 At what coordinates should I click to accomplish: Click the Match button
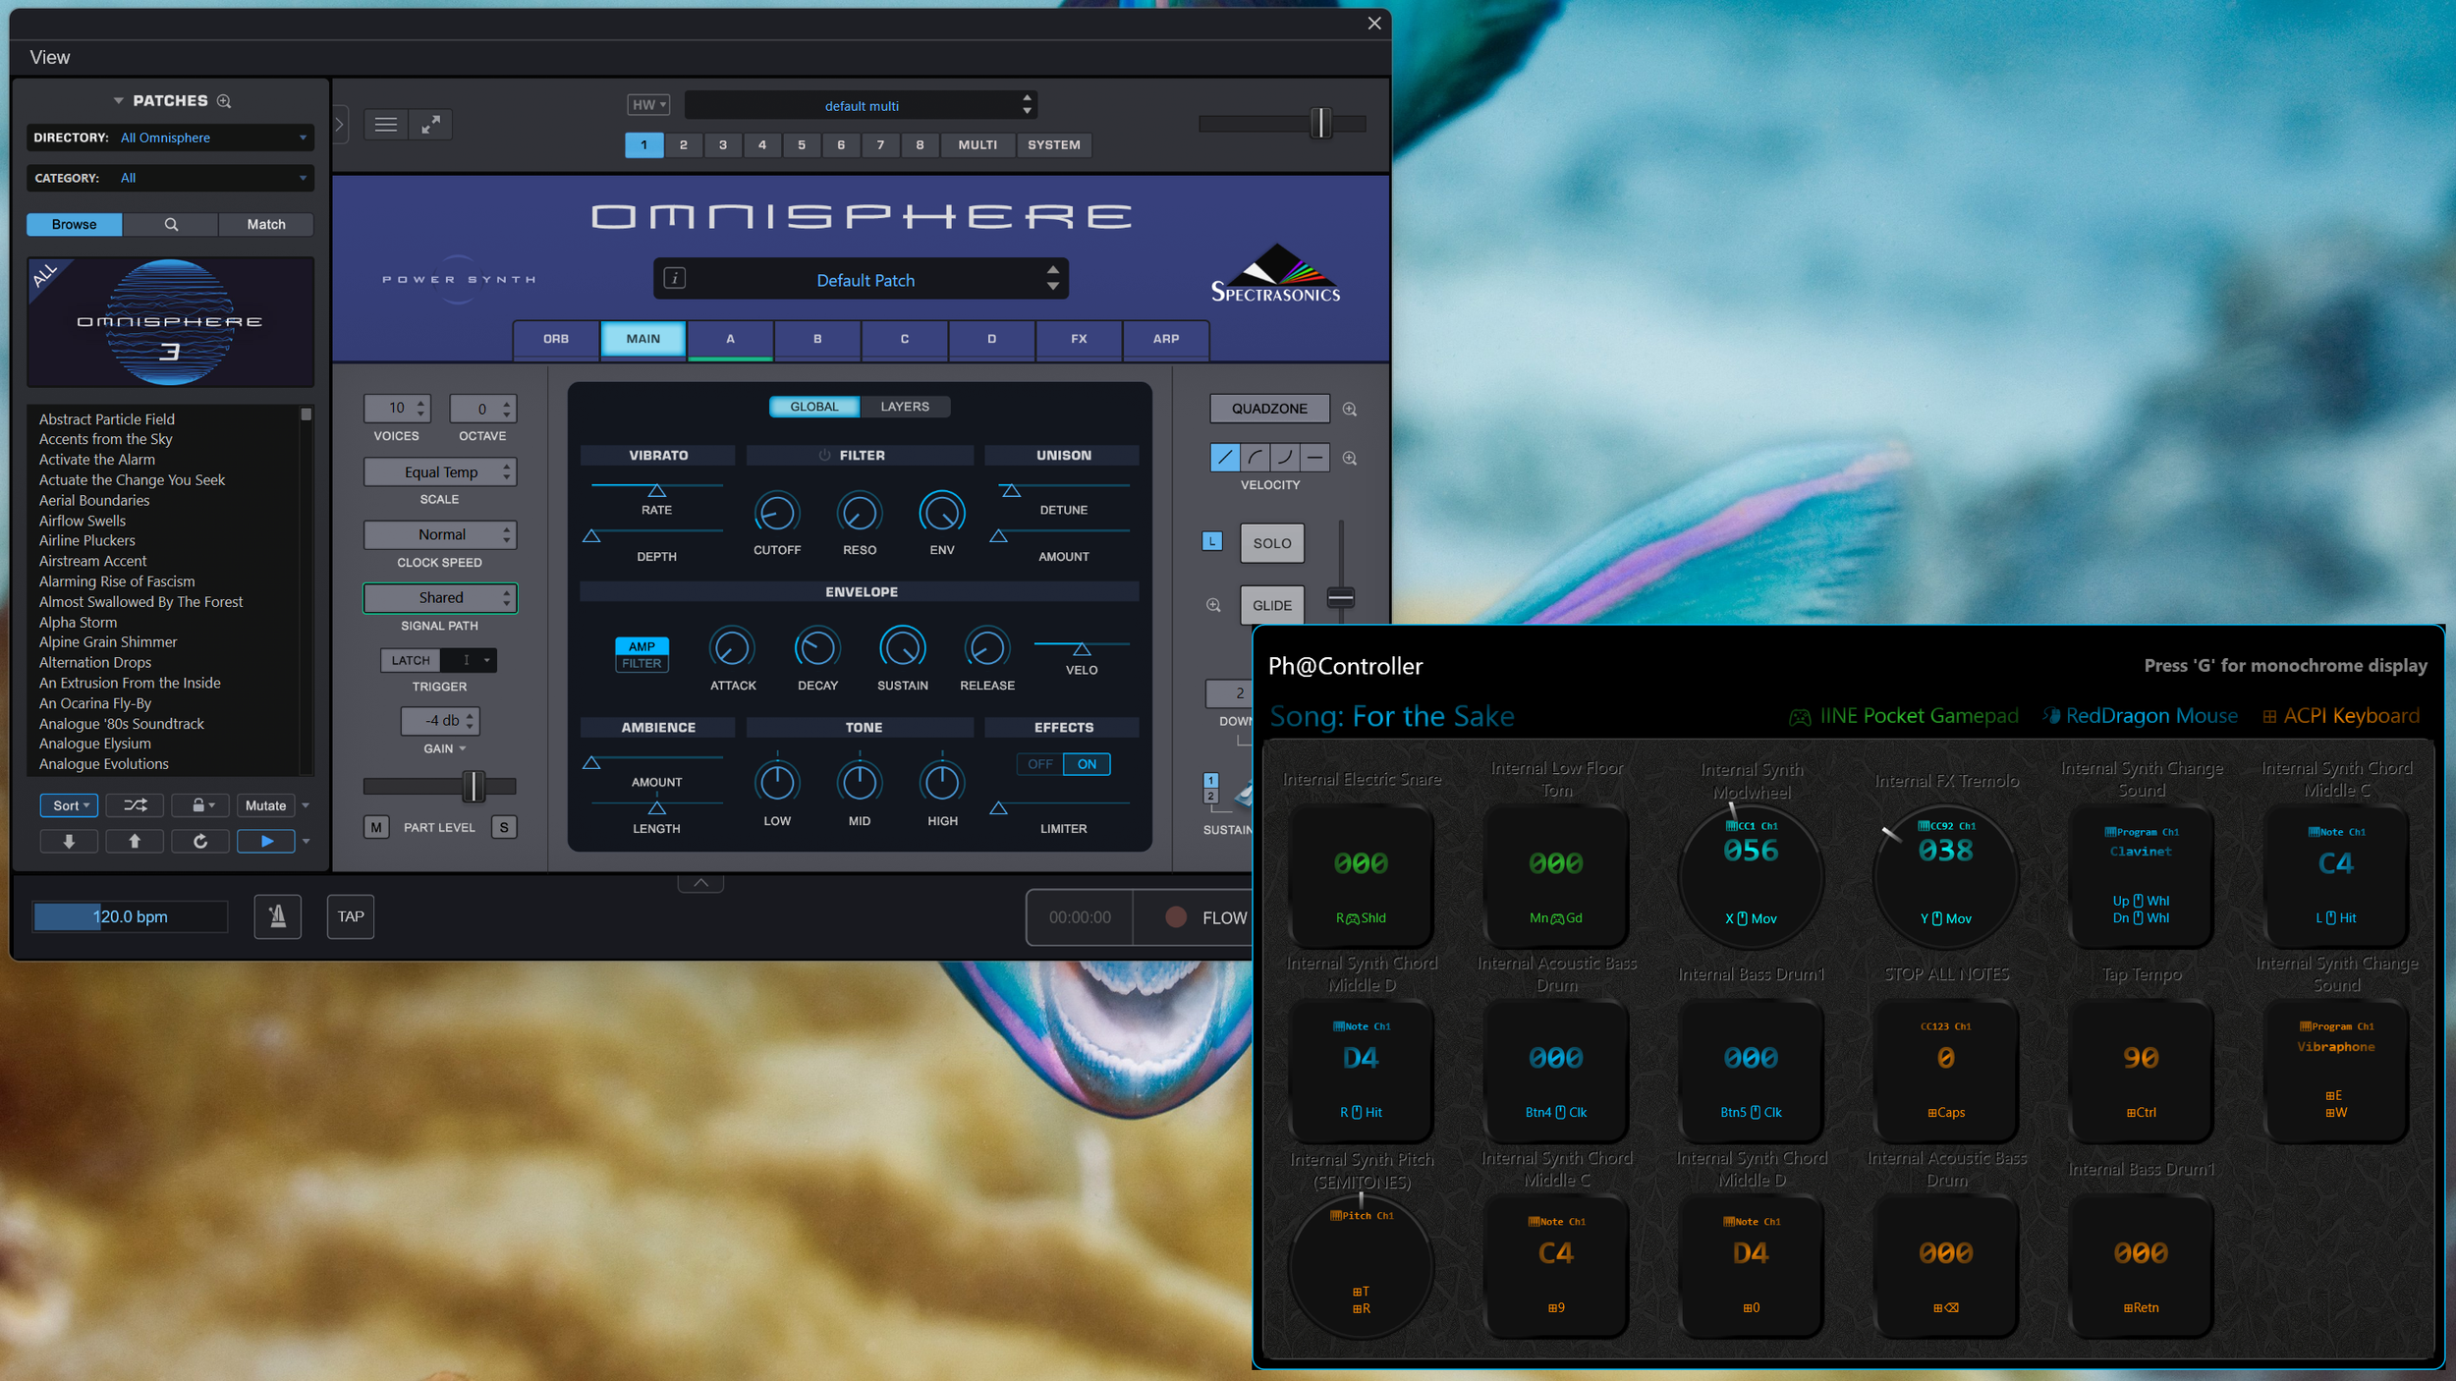266,225
